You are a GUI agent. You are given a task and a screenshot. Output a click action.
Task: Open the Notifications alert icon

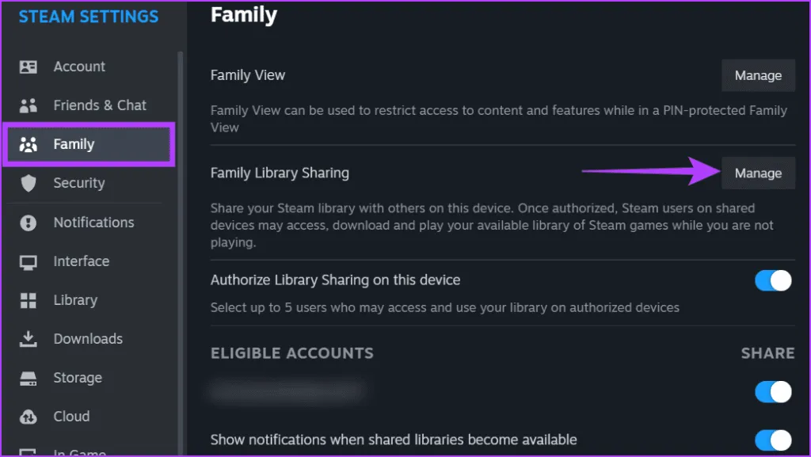click(29, 223)
